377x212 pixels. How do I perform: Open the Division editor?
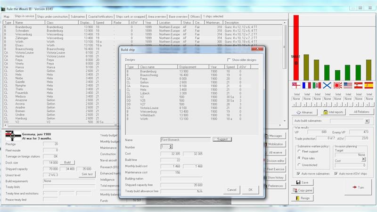point(275,161)
